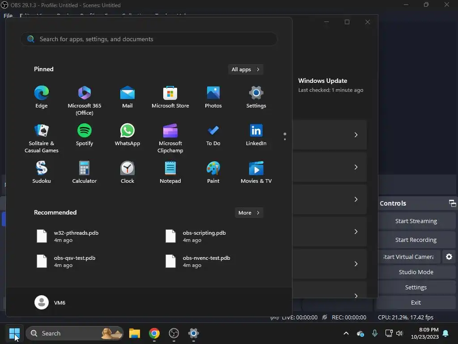458x344 pixels.
Task: Open Edge from pinned apps
Action: coord(42,97)
